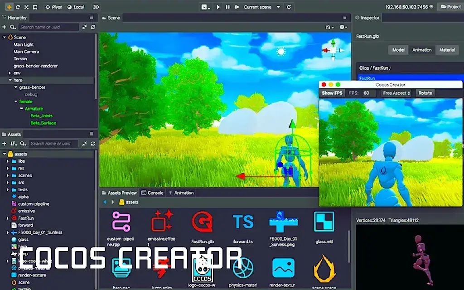The width and height of the screenshot is (464, 290).
Task: Switch to the Assets Preview tab
Action: [119, 193]
